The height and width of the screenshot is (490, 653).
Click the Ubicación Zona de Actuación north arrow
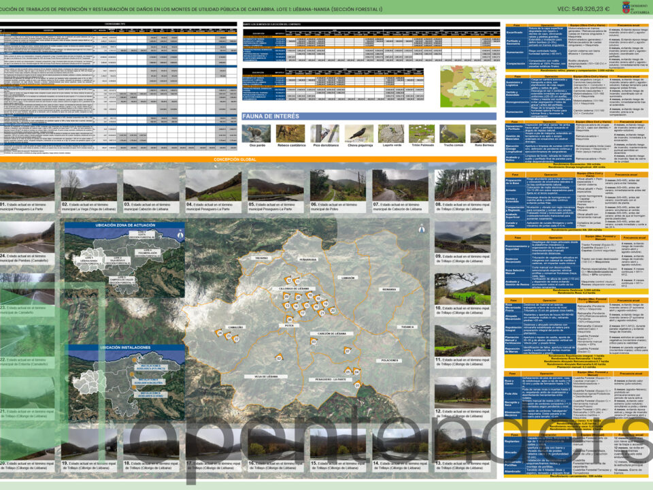(x=180, y=235)
